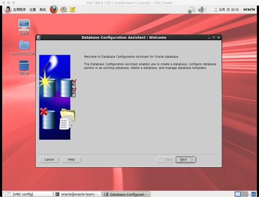Click the first workspace switcher box
259x197 pixels.
tap(238, 194)
